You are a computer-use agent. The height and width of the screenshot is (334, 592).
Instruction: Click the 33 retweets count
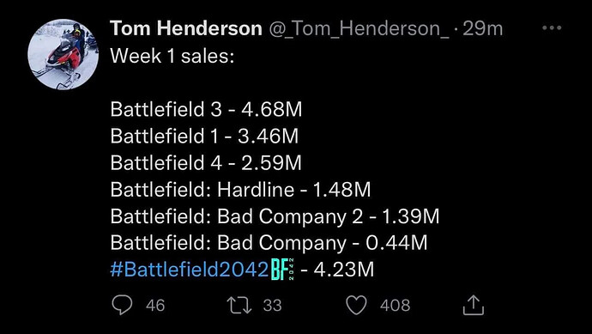272,306
